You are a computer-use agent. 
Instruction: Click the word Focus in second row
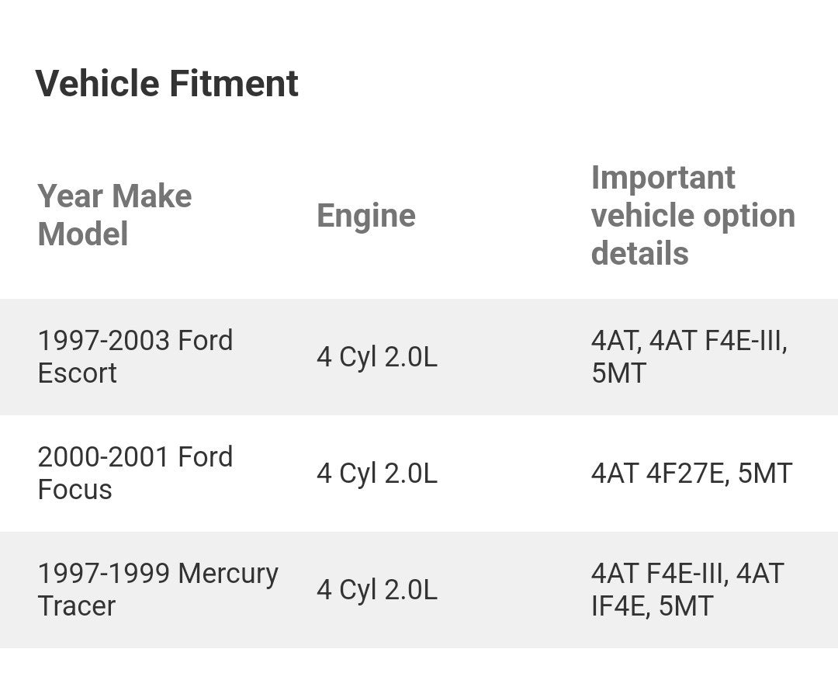pos(74,490)
